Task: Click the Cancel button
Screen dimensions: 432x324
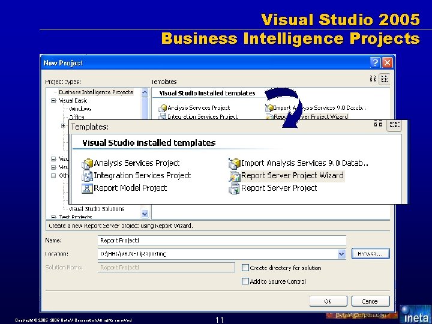Action: point(371,301)
